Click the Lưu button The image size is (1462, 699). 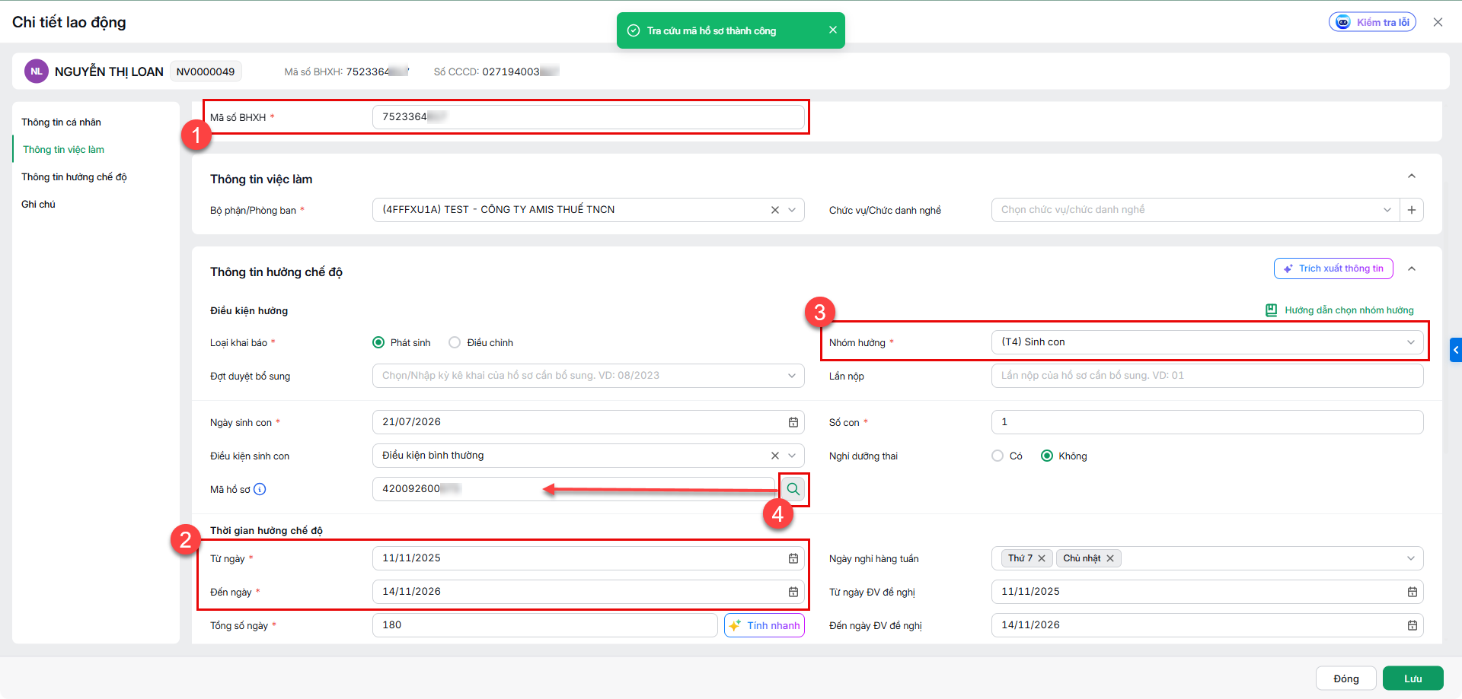point(1413,678)
